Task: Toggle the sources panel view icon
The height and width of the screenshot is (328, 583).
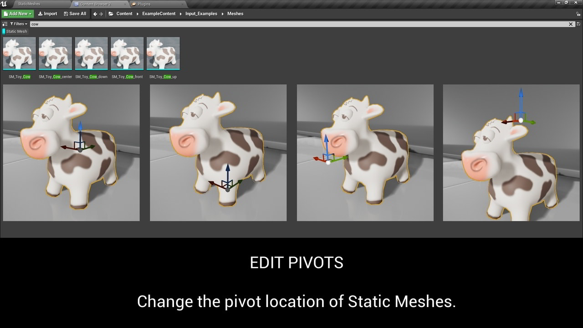Action: [5, 24]
